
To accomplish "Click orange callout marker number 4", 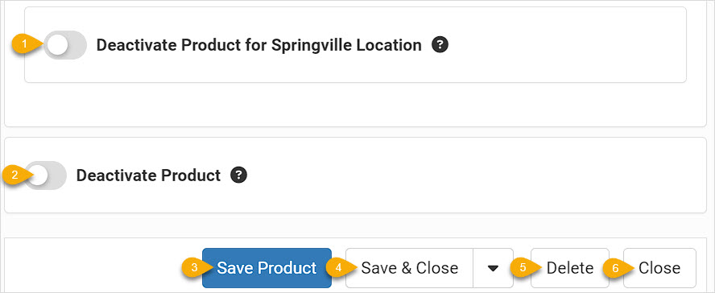I will point(338,268).
